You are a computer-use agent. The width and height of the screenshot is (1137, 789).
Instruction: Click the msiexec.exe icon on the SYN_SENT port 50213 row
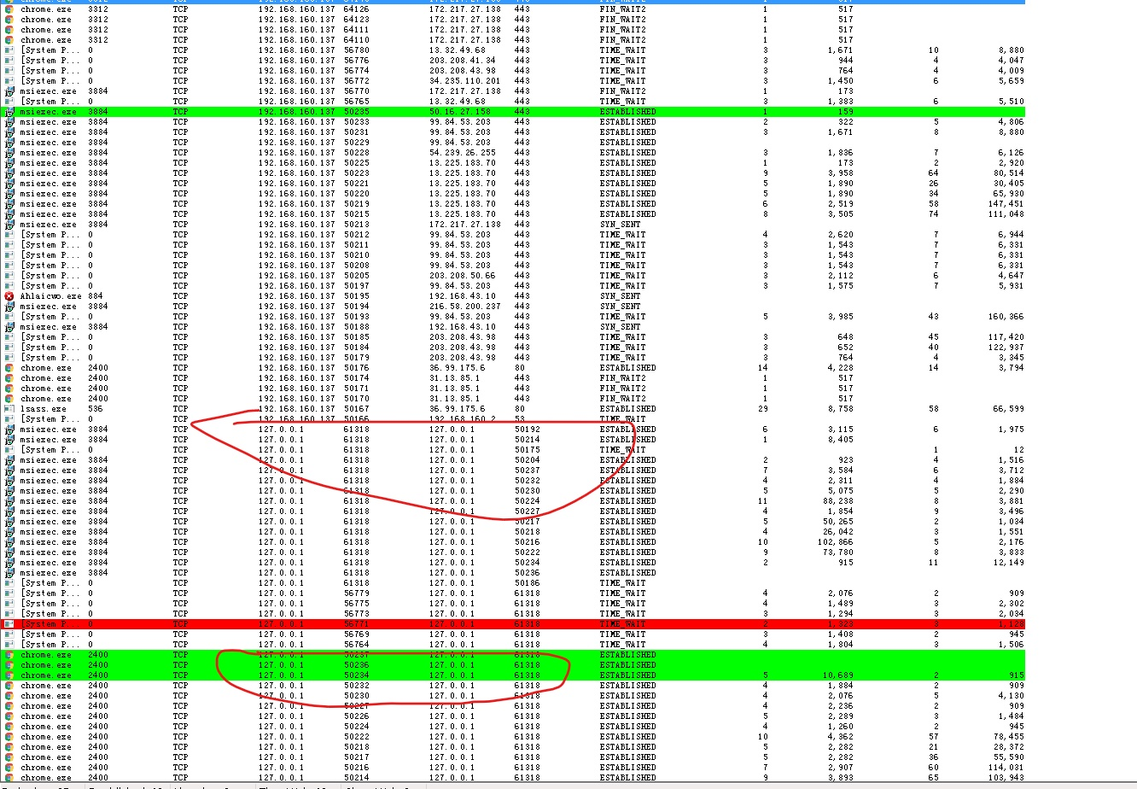[x=9, y=224]
